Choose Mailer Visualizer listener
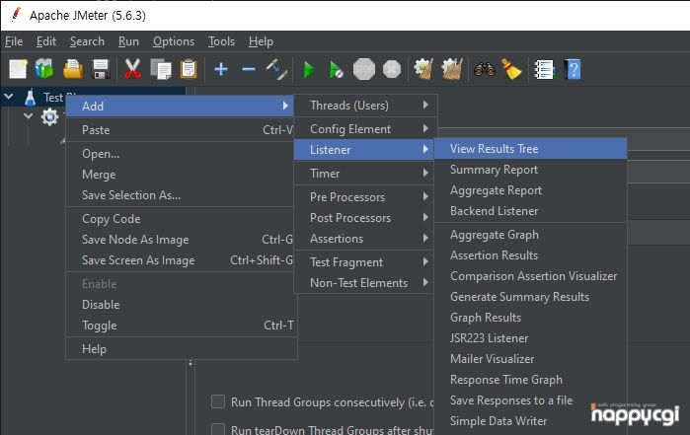This screenshot has height=435, width=690. pyautogui.click(x=530, y=358)
